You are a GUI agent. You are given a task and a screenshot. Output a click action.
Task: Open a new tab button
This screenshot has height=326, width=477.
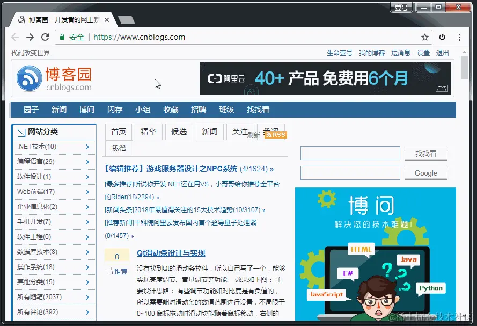(127, 20)
